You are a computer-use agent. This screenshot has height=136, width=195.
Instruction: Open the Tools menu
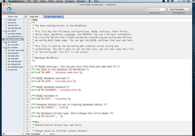[51, 1]
